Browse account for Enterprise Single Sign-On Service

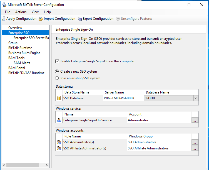(195, 120)
